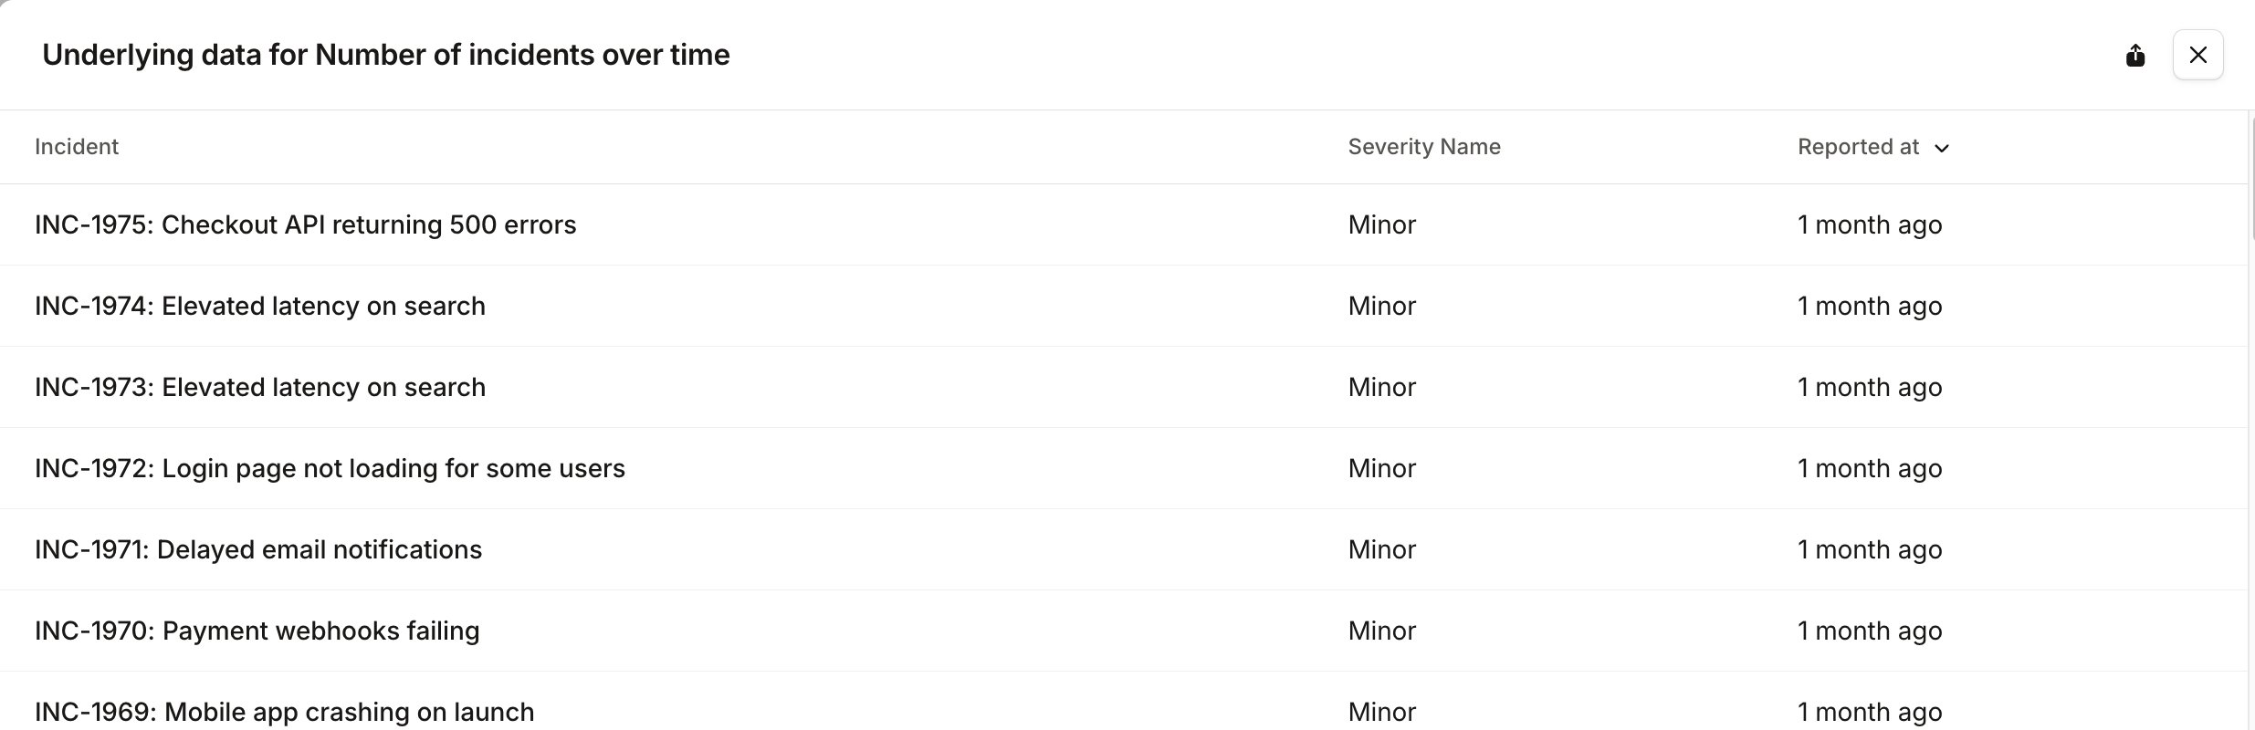2255x730 pixels.
Task: Open INC-1969 Mobile app crashing on launch
Action: point(285,712)
